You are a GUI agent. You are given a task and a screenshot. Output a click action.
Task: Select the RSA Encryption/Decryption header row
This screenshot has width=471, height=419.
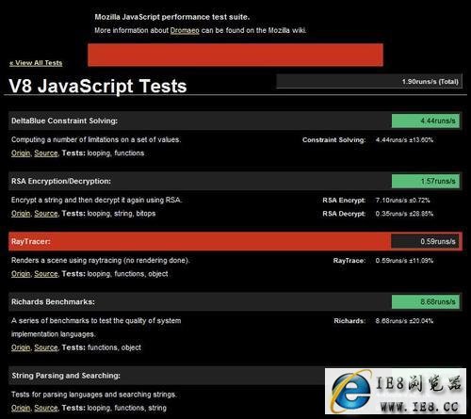pos(235,181)
